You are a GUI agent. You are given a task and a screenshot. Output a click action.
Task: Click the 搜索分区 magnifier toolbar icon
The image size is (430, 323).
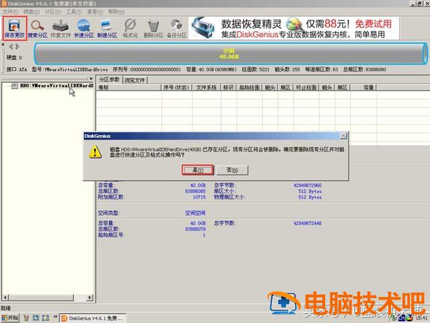pos(38,28)
